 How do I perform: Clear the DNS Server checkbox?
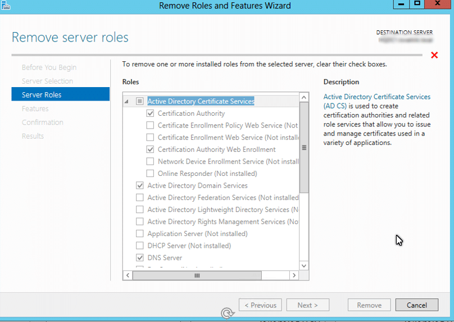(x=140, y=258)
